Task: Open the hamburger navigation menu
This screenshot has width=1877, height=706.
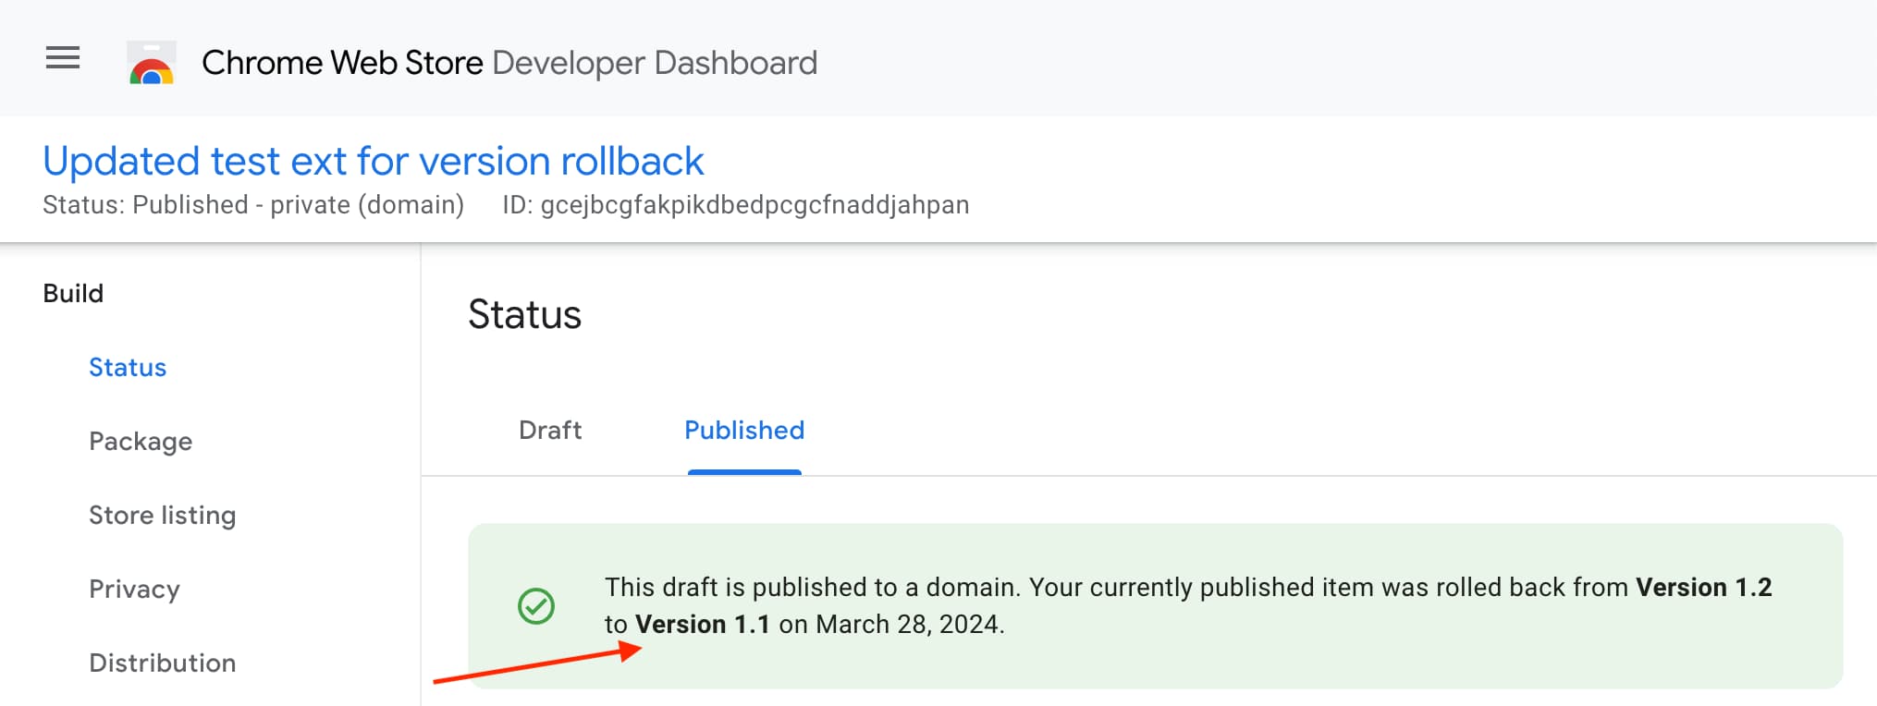Action: 63,58
